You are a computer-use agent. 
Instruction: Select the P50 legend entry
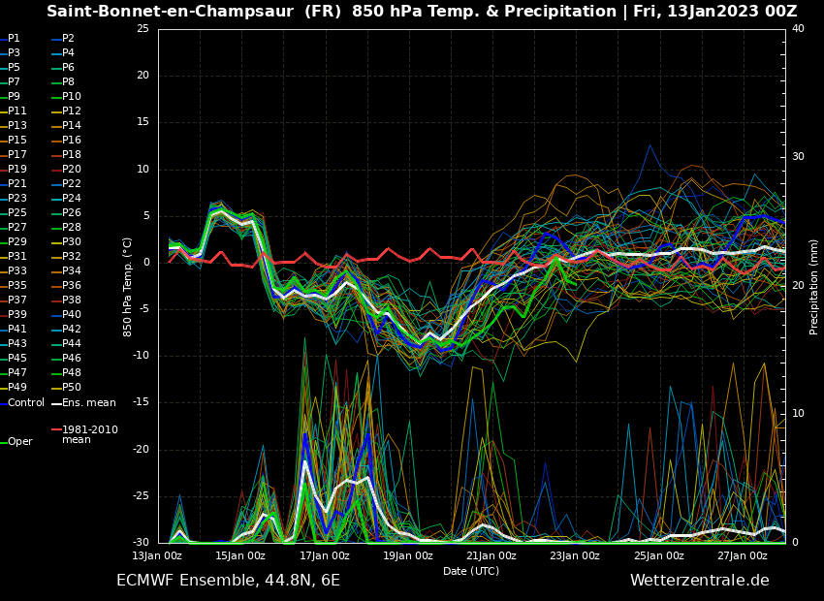point(72,388)
